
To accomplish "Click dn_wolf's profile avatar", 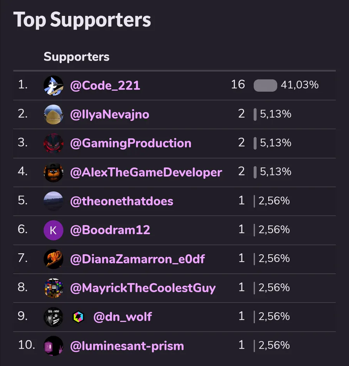I will 54,317.
